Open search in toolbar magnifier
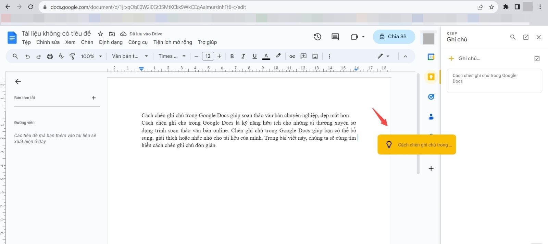 [15, 56]
